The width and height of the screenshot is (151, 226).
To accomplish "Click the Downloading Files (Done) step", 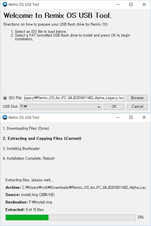I will [26, 129].
